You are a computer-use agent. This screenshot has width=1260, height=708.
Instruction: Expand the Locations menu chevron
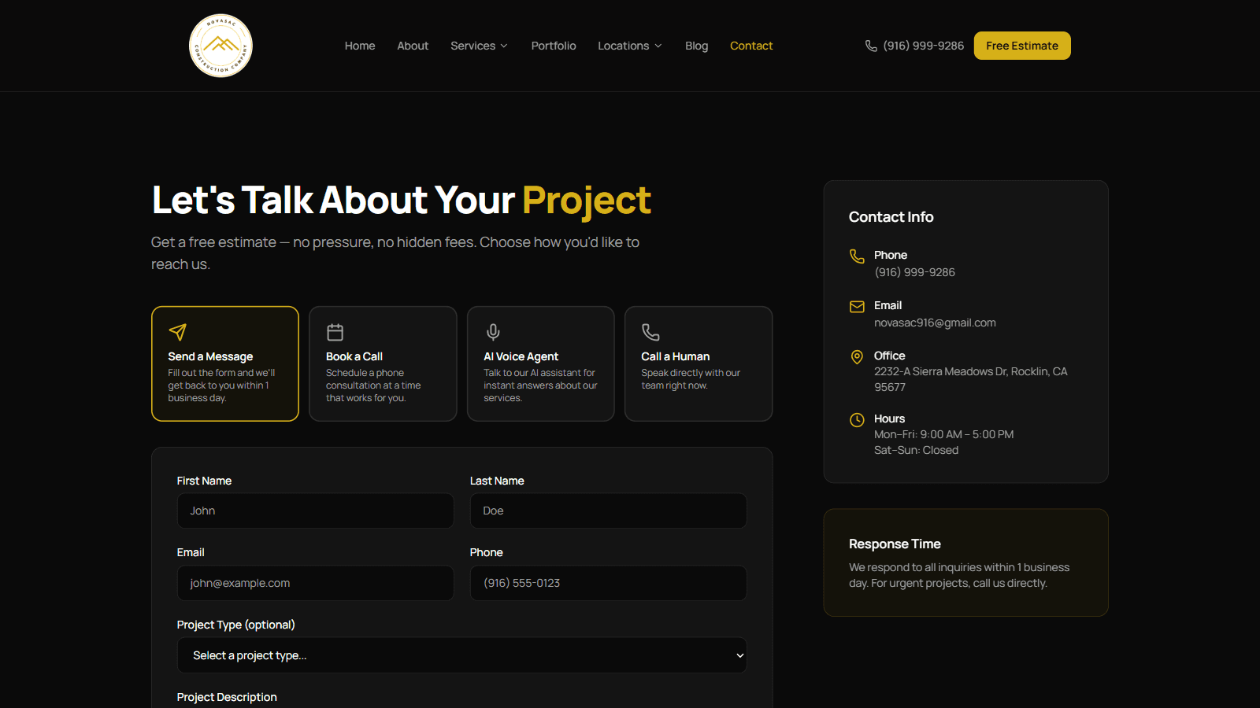pyautogui.click(x=658, y=46)
